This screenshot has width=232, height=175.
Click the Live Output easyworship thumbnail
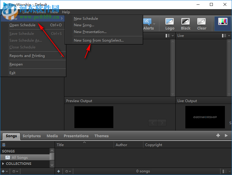[x=205, y=117]
